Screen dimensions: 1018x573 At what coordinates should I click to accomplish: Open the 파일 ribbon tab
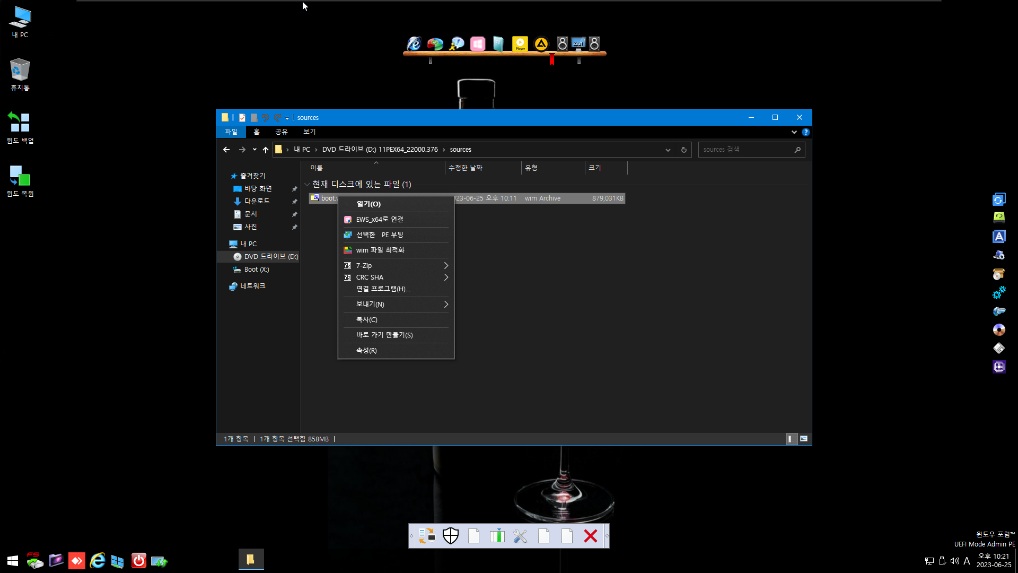point(231,132)
